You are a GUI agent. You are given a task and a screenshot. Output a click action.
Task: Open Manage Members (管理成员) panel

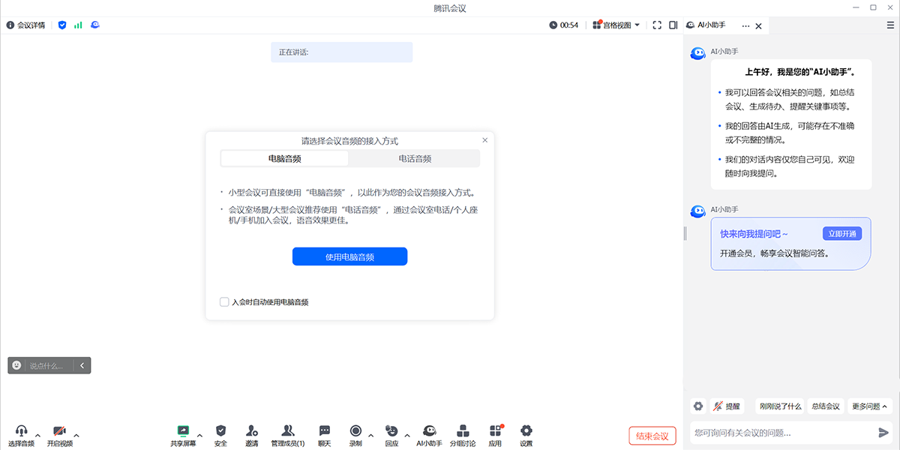[287, 431]
